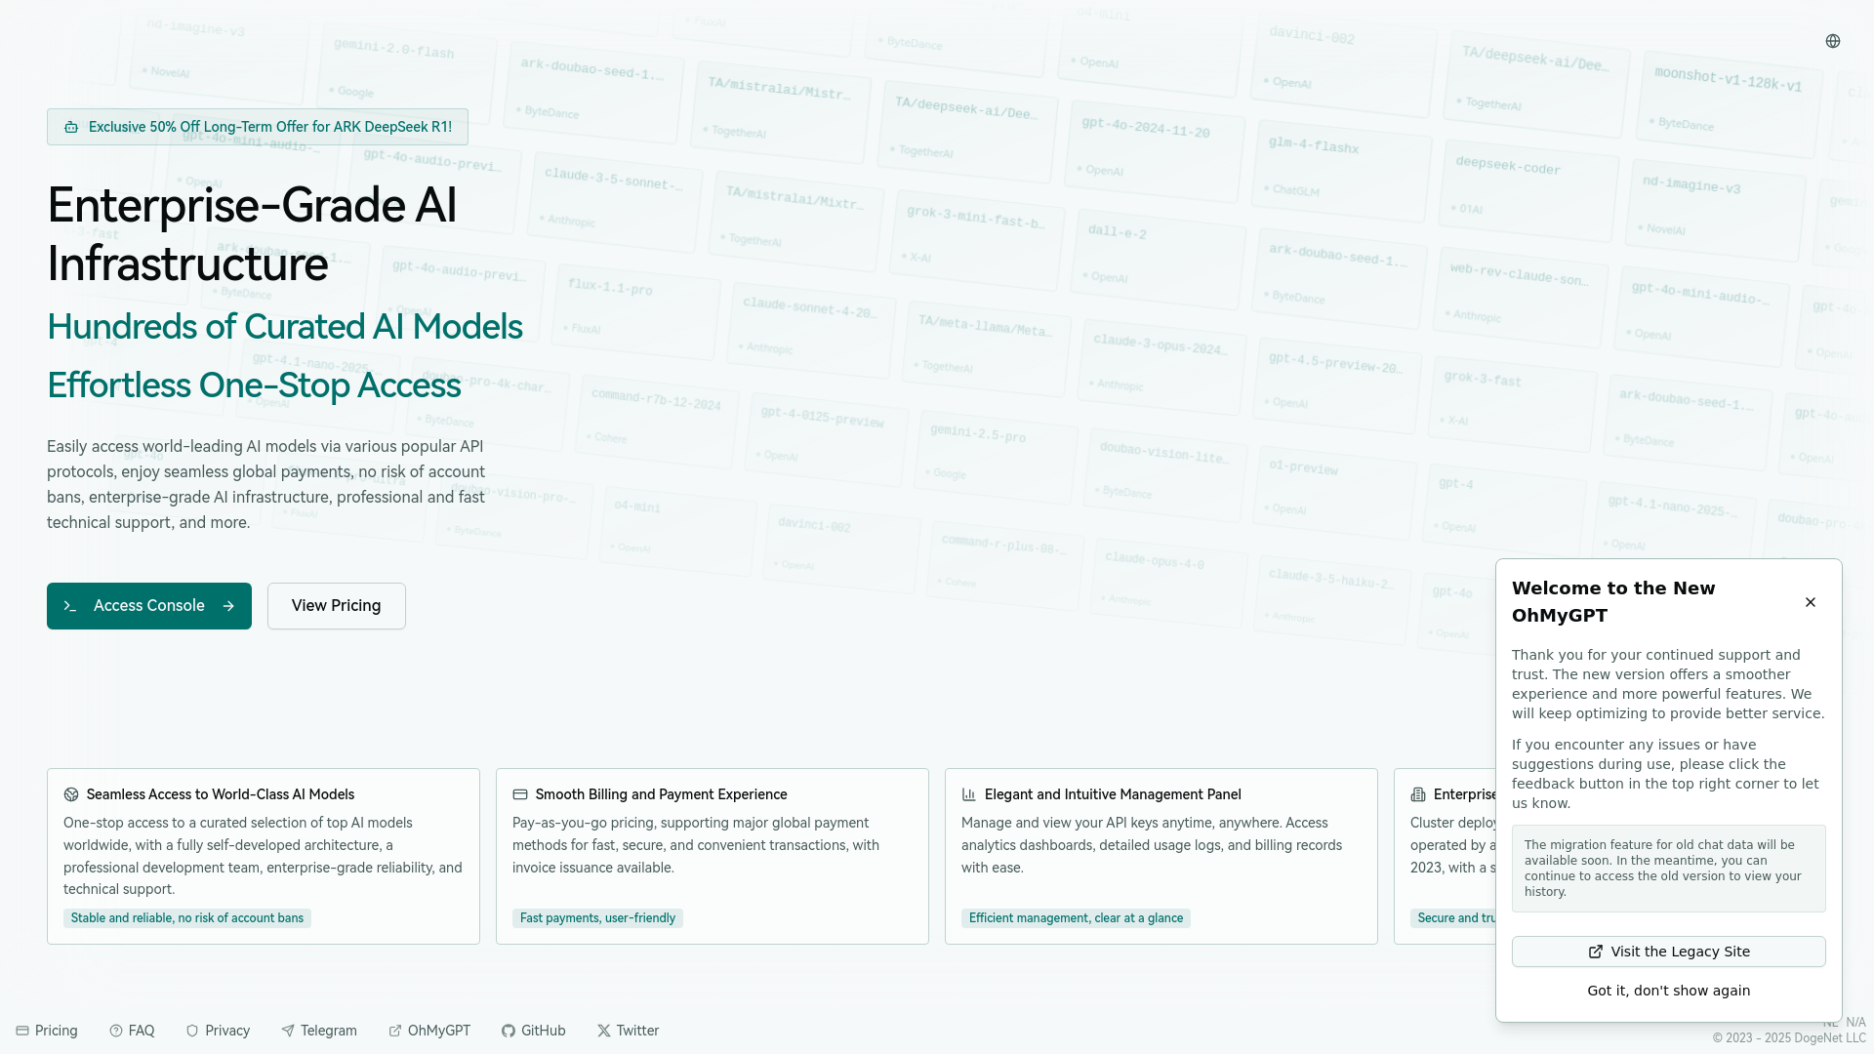
Task: Open the 50% off ARK DeepSeek R1 offer
Action: [258, 127]
